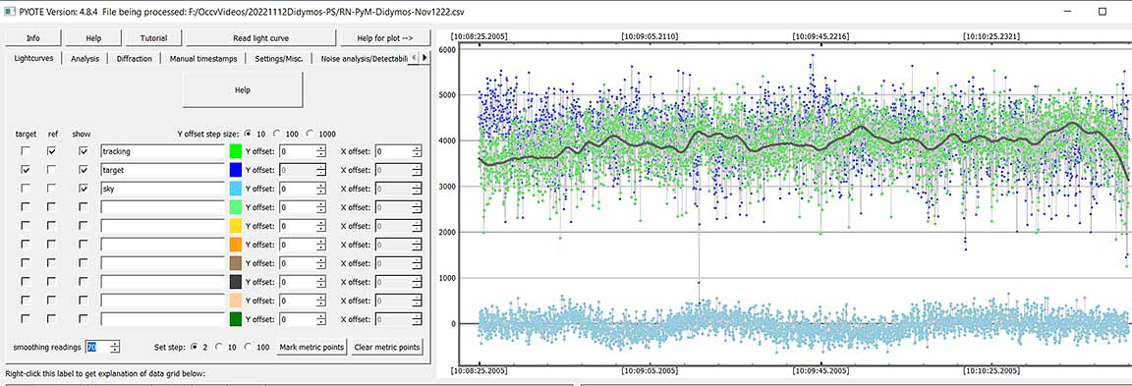Viewport: 1132px width, 386px height.
Task: Switch to the Analysis tab
Action: click(85, 59)
